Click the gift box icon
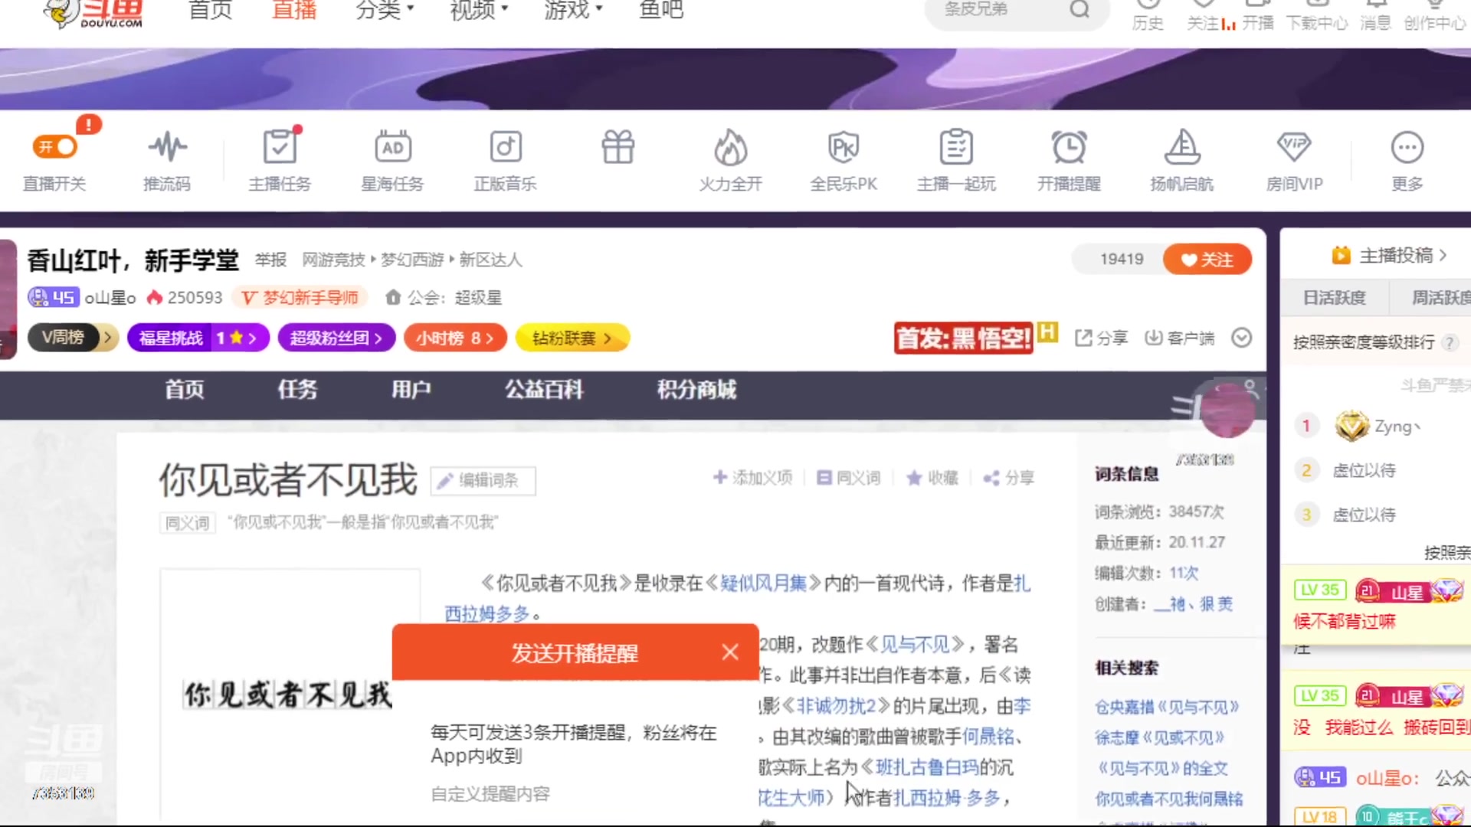Viewport: 1471px width, 827px height. [618, 147]
